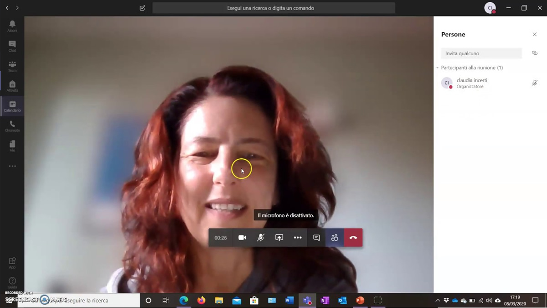The width and height of the screenshot is (547, 308).
Task: Open the share screen tray
Action: click(x=279, y=238)
